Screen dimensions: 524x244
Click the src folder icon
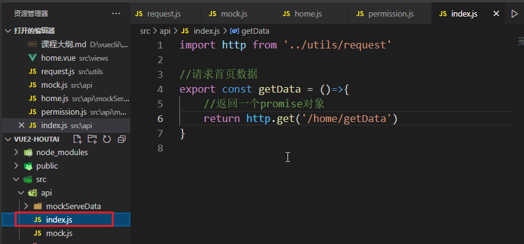pyautogui.click(x=28, y=180)
